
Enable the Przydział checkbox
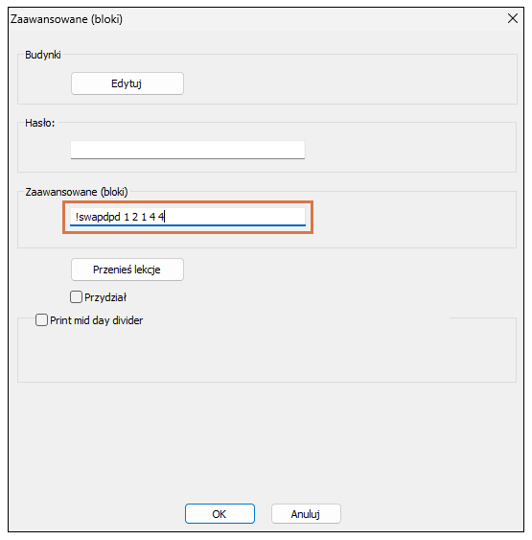click(x=76, y=297)
